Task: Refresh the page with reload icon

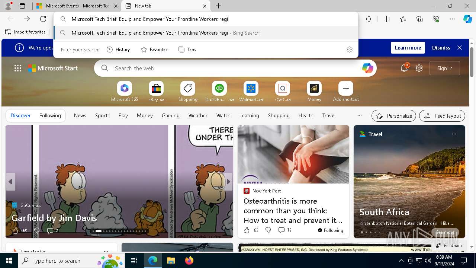Action: tap(43, 19)
